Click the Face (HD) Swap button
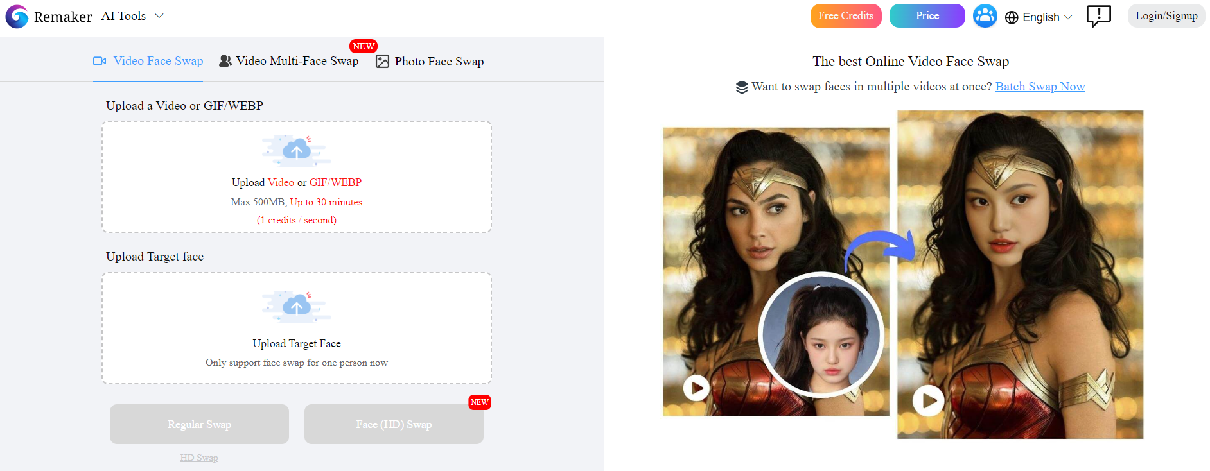Image resolution: width=1210 pixels, height=471 pixels. coord(394,424)
